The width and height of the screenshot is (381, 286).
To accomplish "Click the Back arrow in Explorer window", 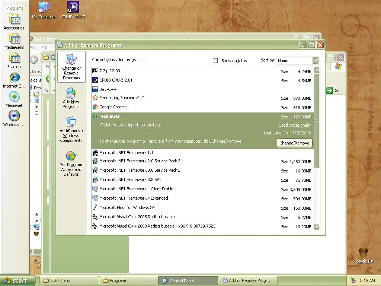I will (34, 60).
